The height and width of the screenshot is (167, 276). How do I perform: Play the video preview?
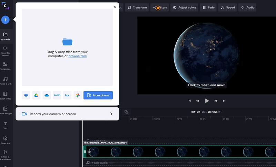pos(207,101)
